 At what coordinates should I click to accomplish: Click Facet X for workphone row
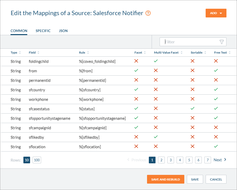click(136, 99)
